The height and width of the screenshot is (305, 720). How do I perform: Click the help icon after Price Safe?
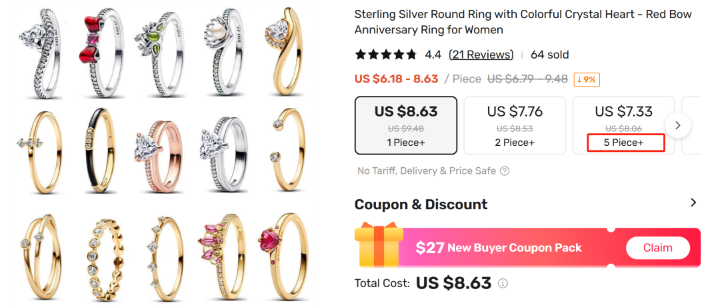[505, 170]
